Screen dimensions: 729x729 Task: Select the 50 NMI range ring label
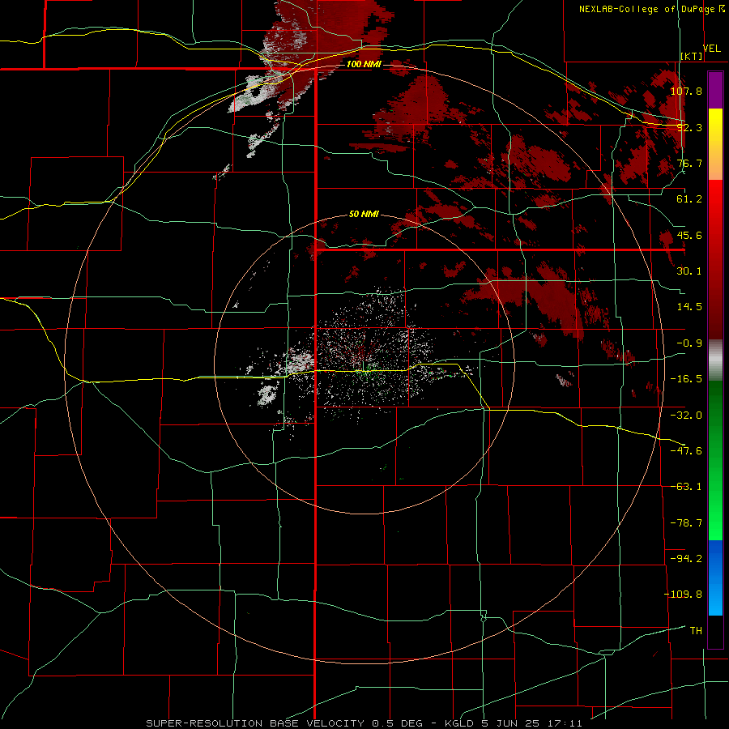point(364,214)
